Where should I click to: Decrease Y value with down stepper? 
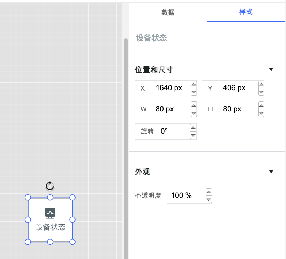[x=261, y=92]
